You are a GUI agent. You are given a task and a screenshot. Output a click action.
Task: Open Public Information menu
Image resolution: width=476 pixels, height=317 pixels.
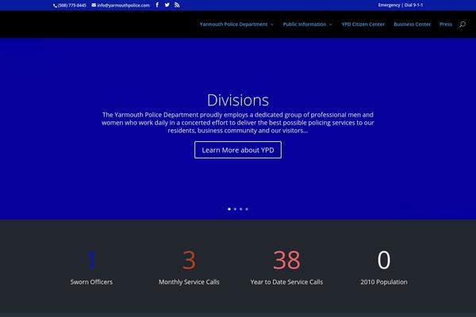tap(305, 25)
